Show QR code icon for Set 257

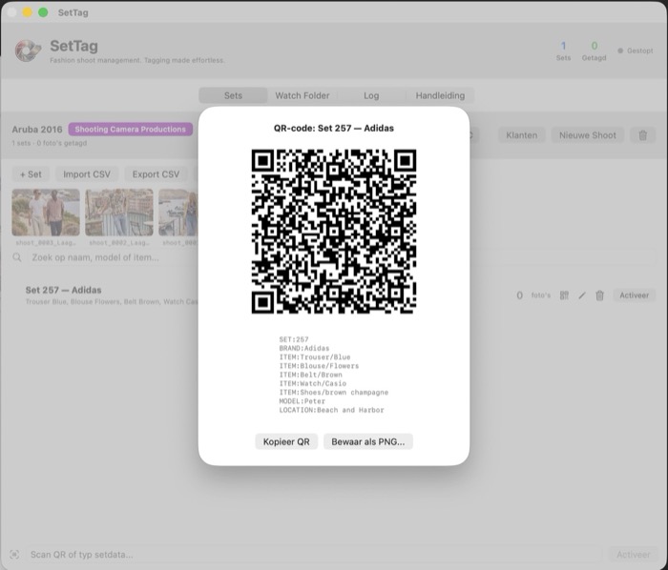tap(564, 295)
